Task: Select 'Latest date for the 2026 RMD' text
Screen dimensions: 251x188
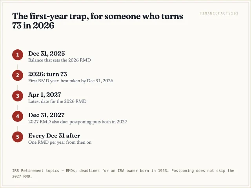Action: pos(57,101)
